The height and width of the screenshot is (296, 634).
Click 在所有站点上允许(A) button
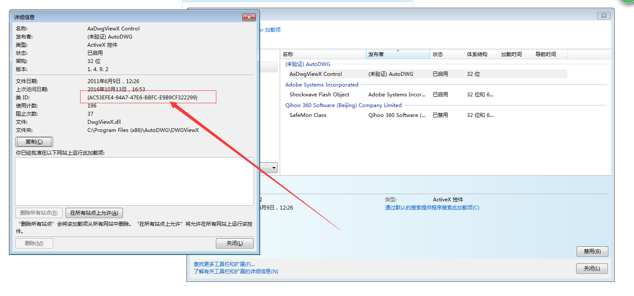click(x=94, y=212)
